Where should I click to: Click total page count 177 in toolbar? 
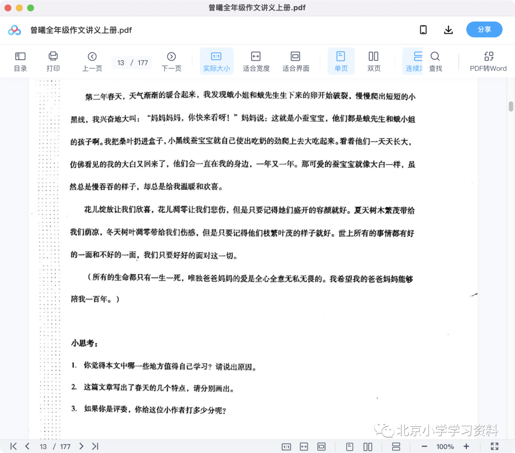pyautogui.click(x=143, y=63)
